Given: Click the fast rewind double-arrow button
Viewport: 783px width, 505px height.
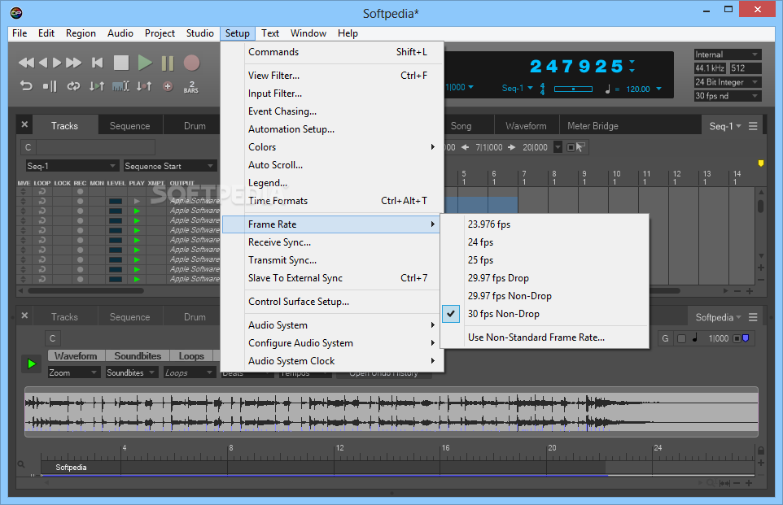Looking at the screenshot, I should click(x=26, y=63).
